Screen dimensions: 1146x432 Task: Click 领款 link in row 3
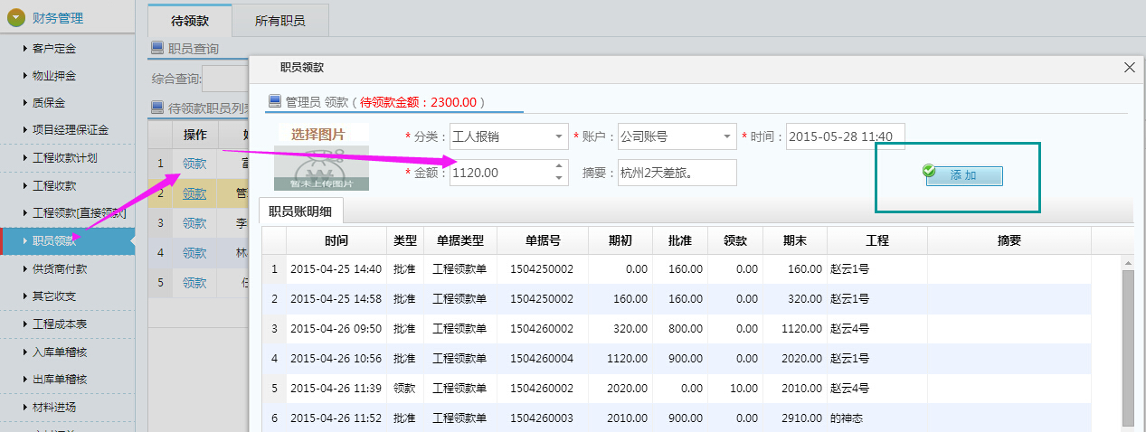click(194, 222)
